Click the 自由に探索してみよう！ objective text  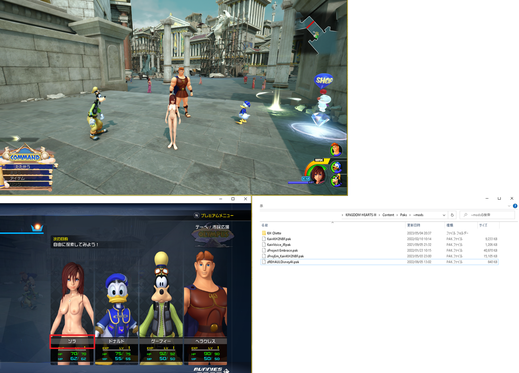(76, 245)
